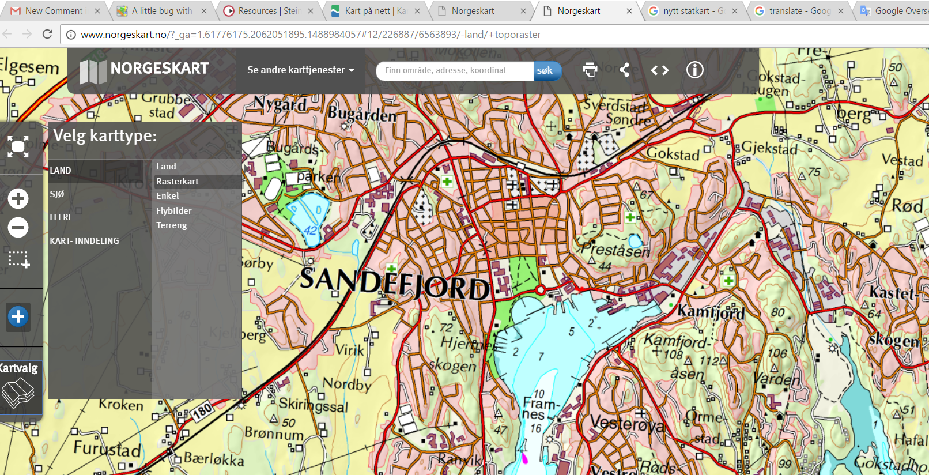Zoom in with the plus button

18,198
